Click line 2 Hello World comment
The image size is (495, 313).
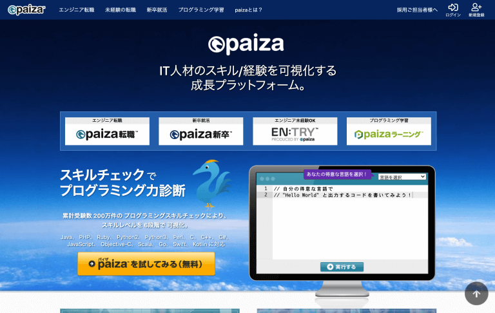[342, 195]
